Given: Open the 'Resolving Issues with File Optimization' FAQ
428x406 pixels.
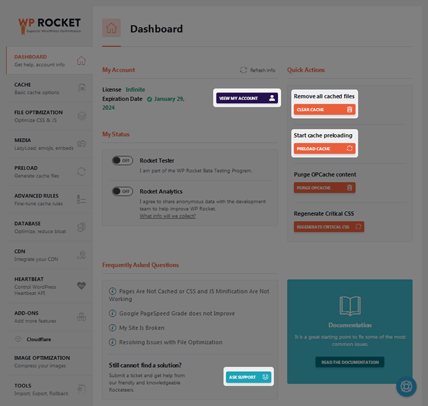Looking at the screenshot, I should coord(171,342).
